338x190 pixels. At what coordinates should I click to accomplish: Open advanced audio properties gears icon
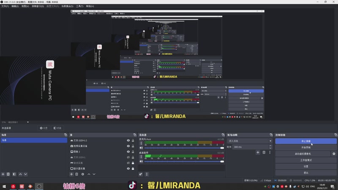pos(141,174)
